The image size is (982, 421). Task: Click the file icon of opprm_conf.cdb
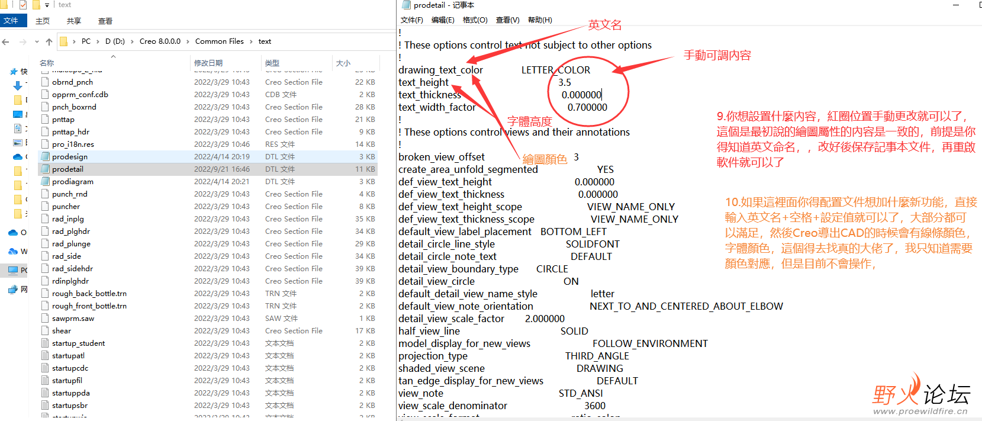(45, 95)
